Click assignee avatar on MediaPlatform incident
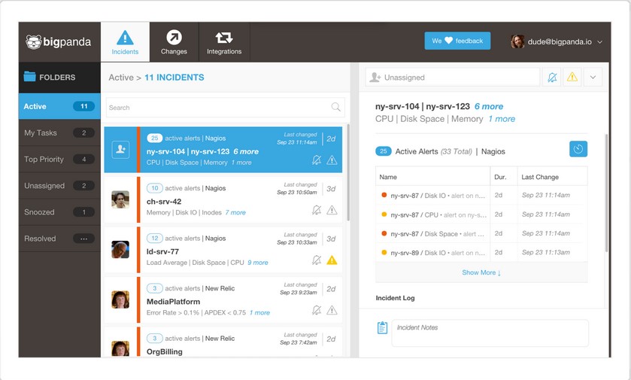Screen dimensions: 631x380 click(x=120, y=300)
